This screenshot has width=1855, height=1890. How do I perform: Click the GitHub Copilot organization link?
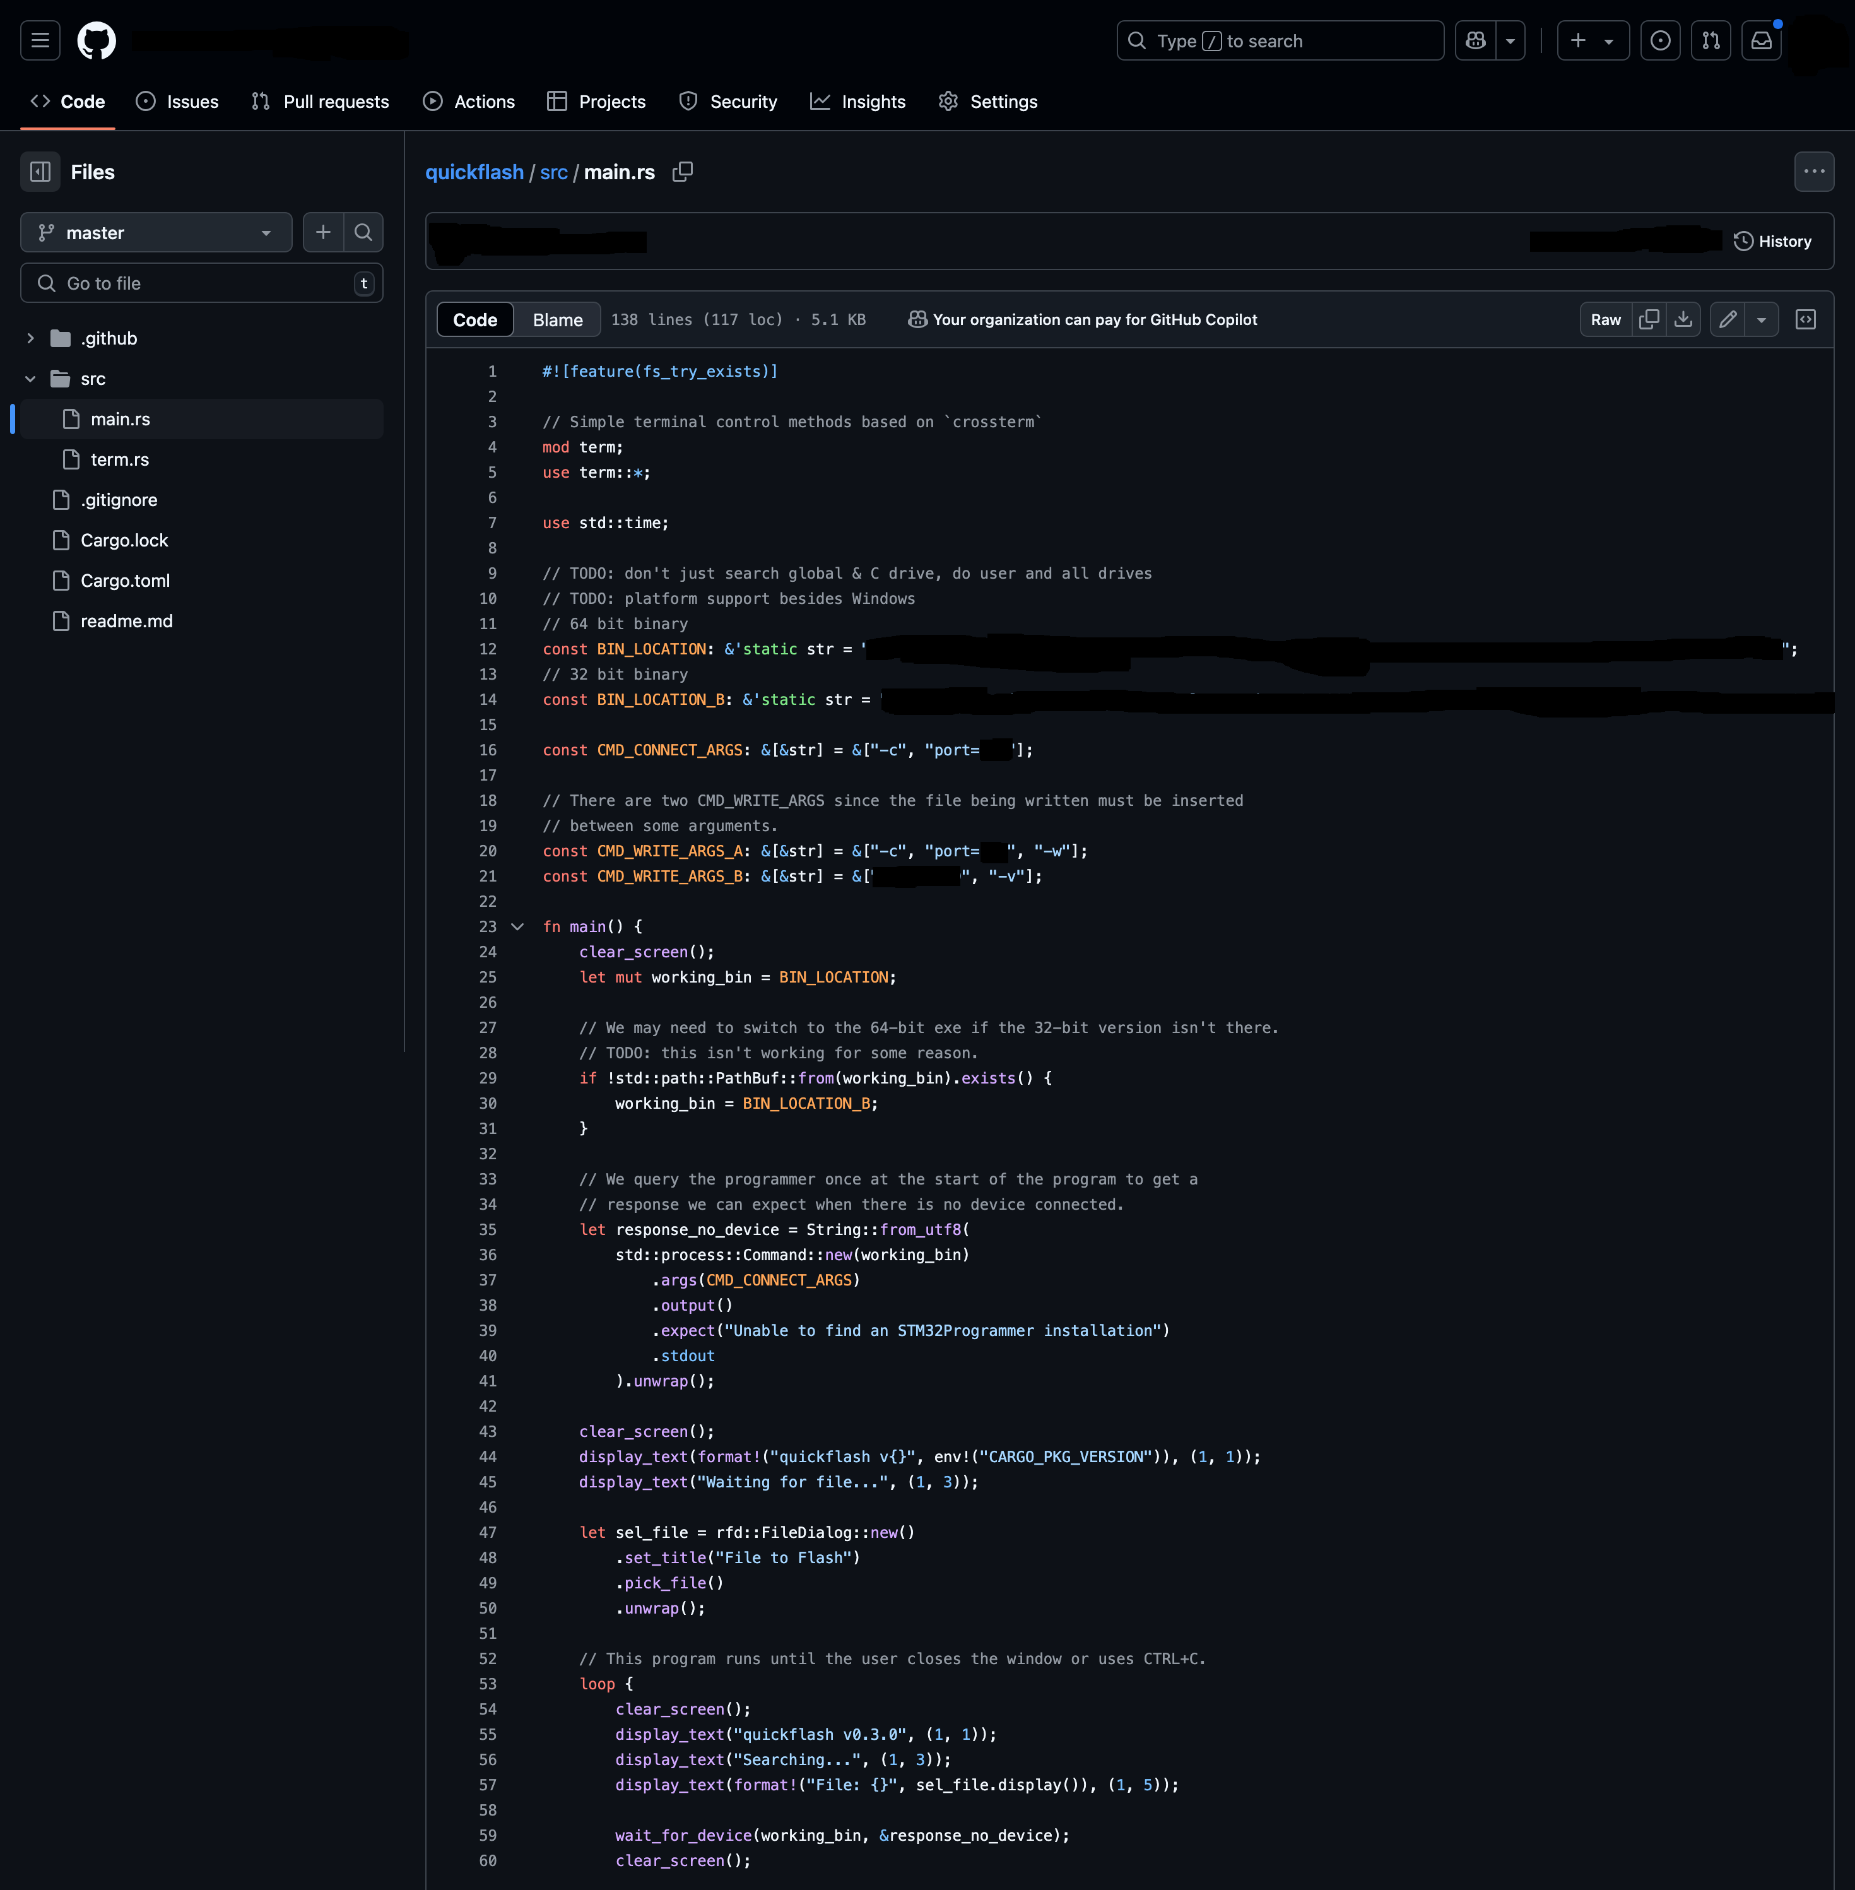[1083, 319]
